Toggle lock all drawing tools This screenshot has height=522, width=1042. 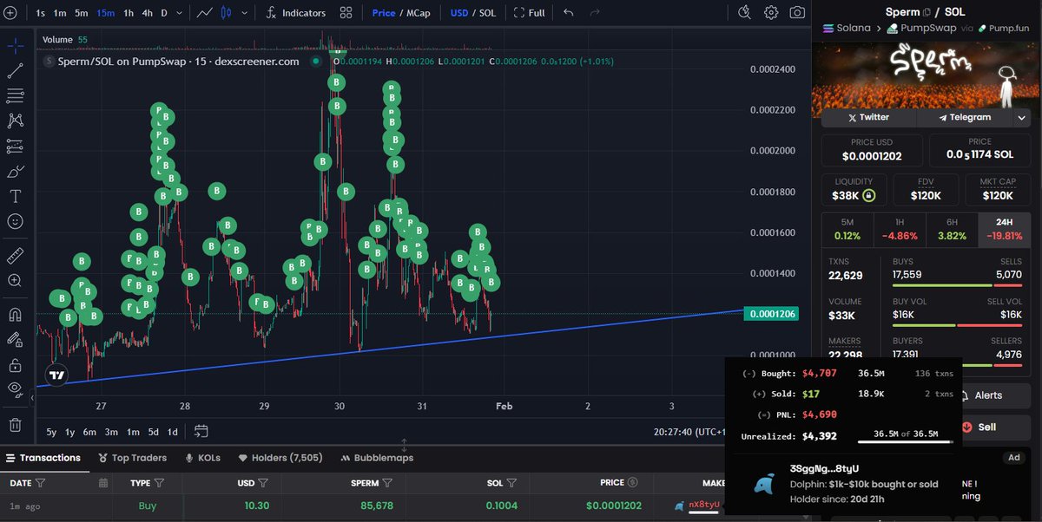tap(15, 364)
